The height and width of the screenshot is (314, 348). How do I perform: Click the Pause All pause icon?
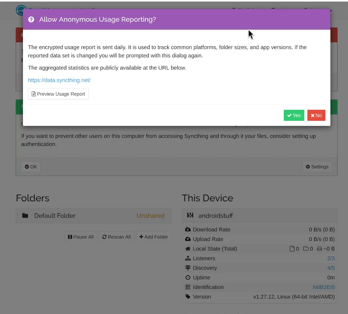70,237
